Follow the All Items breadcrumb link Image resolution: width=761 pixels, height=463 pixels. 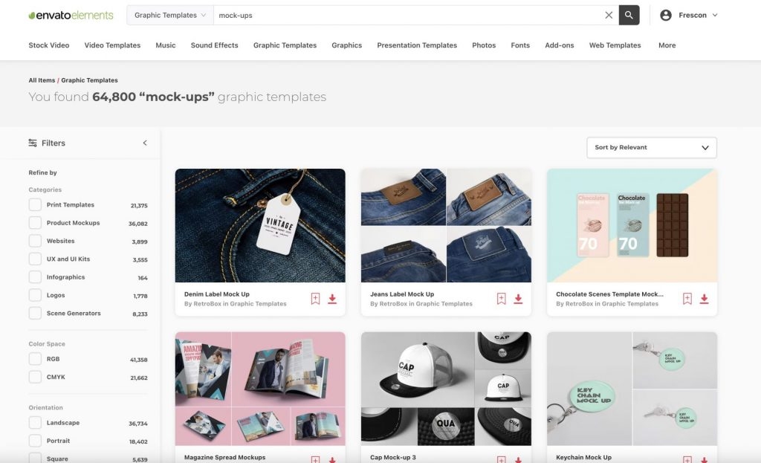tap(42, 80)
